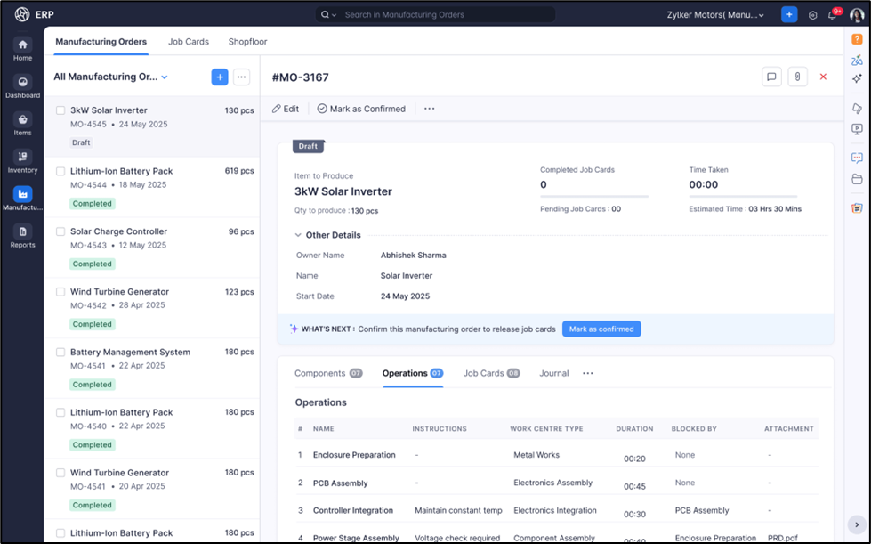Collapse the Other Details section
This screenshot has width=871, height=544.
298,235
